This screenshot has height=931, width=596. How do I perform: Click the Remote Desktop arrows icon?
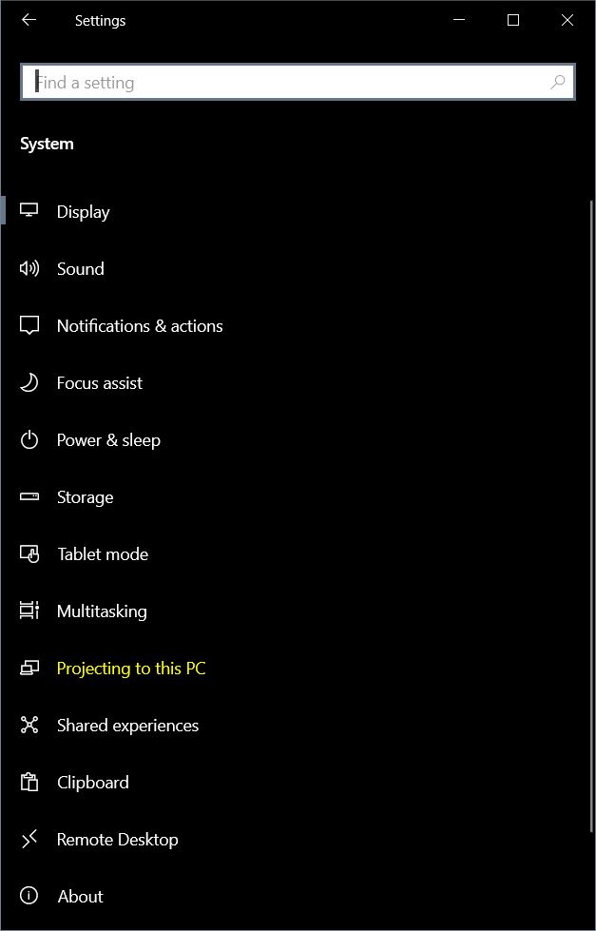(x=29, y=839)
